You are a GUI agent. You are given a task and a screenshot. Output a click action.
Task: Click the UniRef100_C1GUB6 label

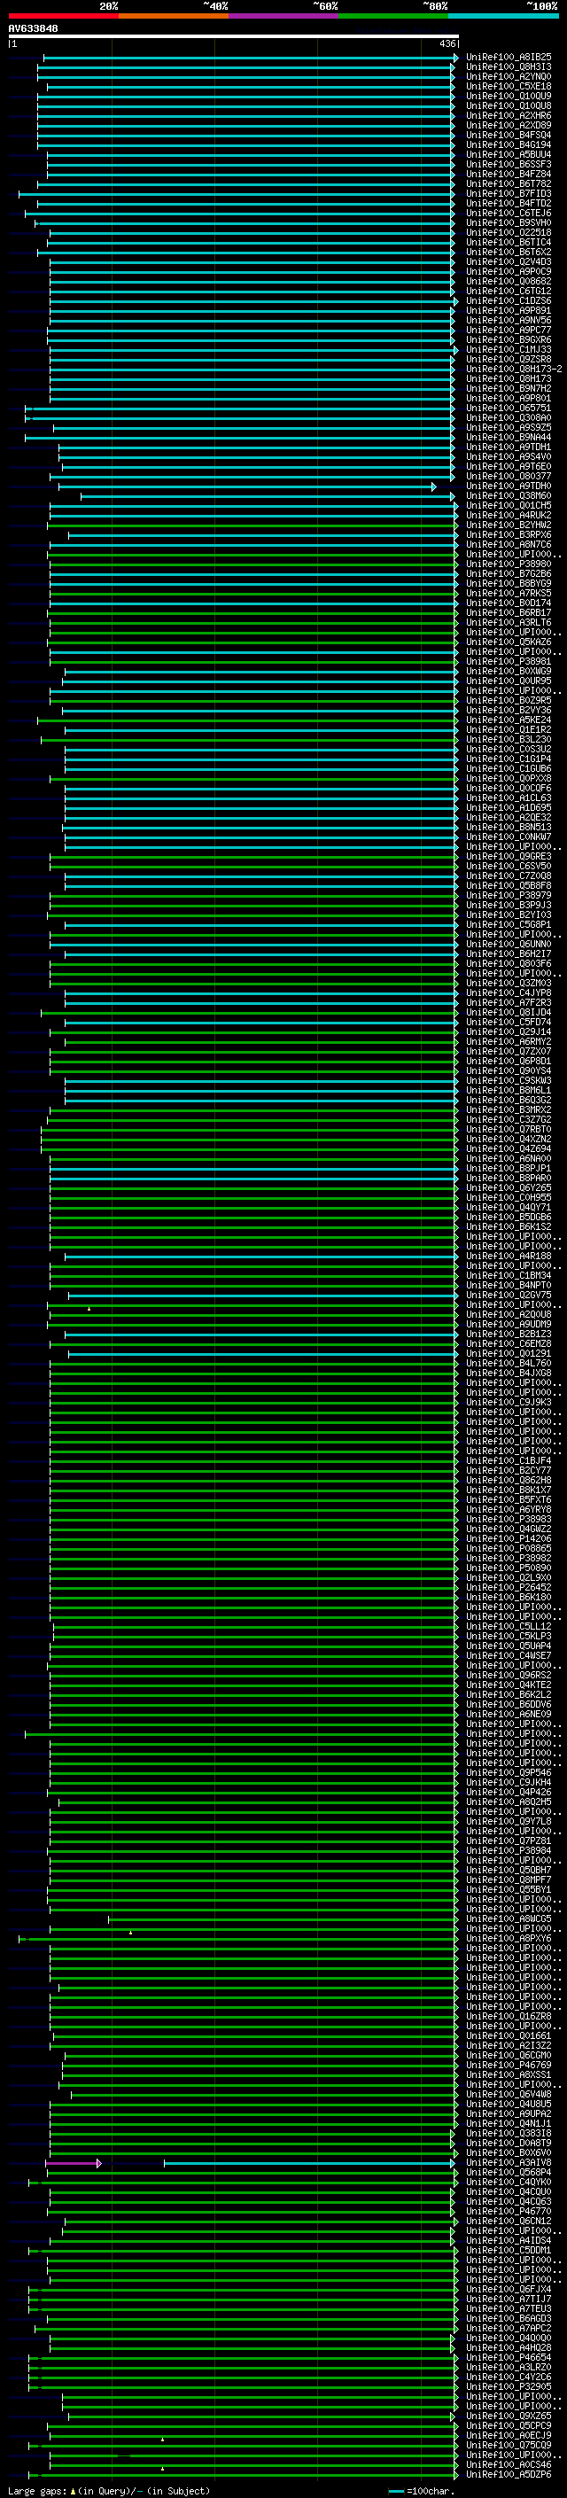point(509,769)
